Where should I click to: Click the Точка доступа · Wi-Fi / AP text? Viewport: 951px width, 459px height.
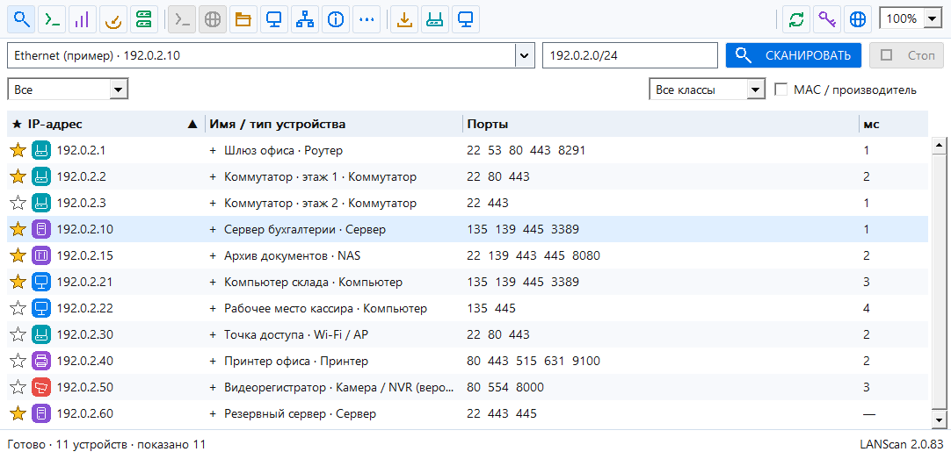(296, 335)
